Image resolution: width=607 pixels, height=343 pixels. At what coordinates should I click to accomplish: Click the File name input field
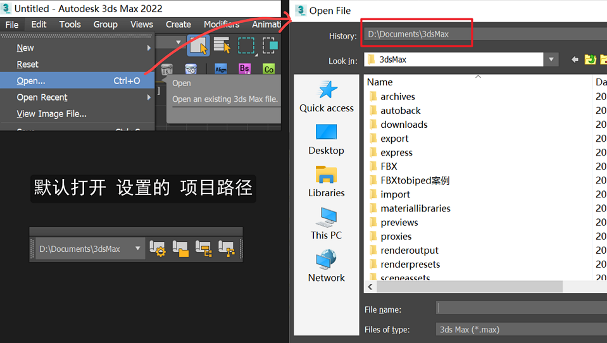(521, 308)
